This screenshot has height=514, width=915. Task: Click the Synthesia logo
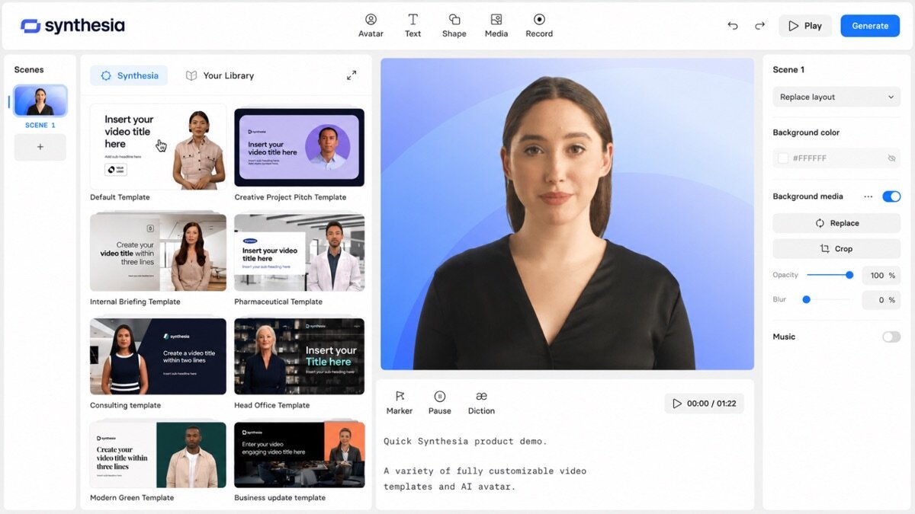pos(72,26)
